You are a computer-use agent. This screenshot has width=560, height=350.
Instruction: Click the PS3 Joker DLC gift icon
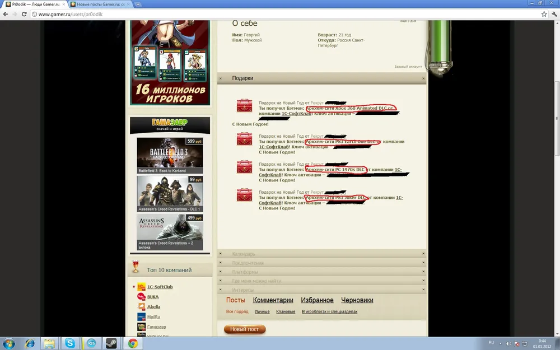(x=244, y=195)
